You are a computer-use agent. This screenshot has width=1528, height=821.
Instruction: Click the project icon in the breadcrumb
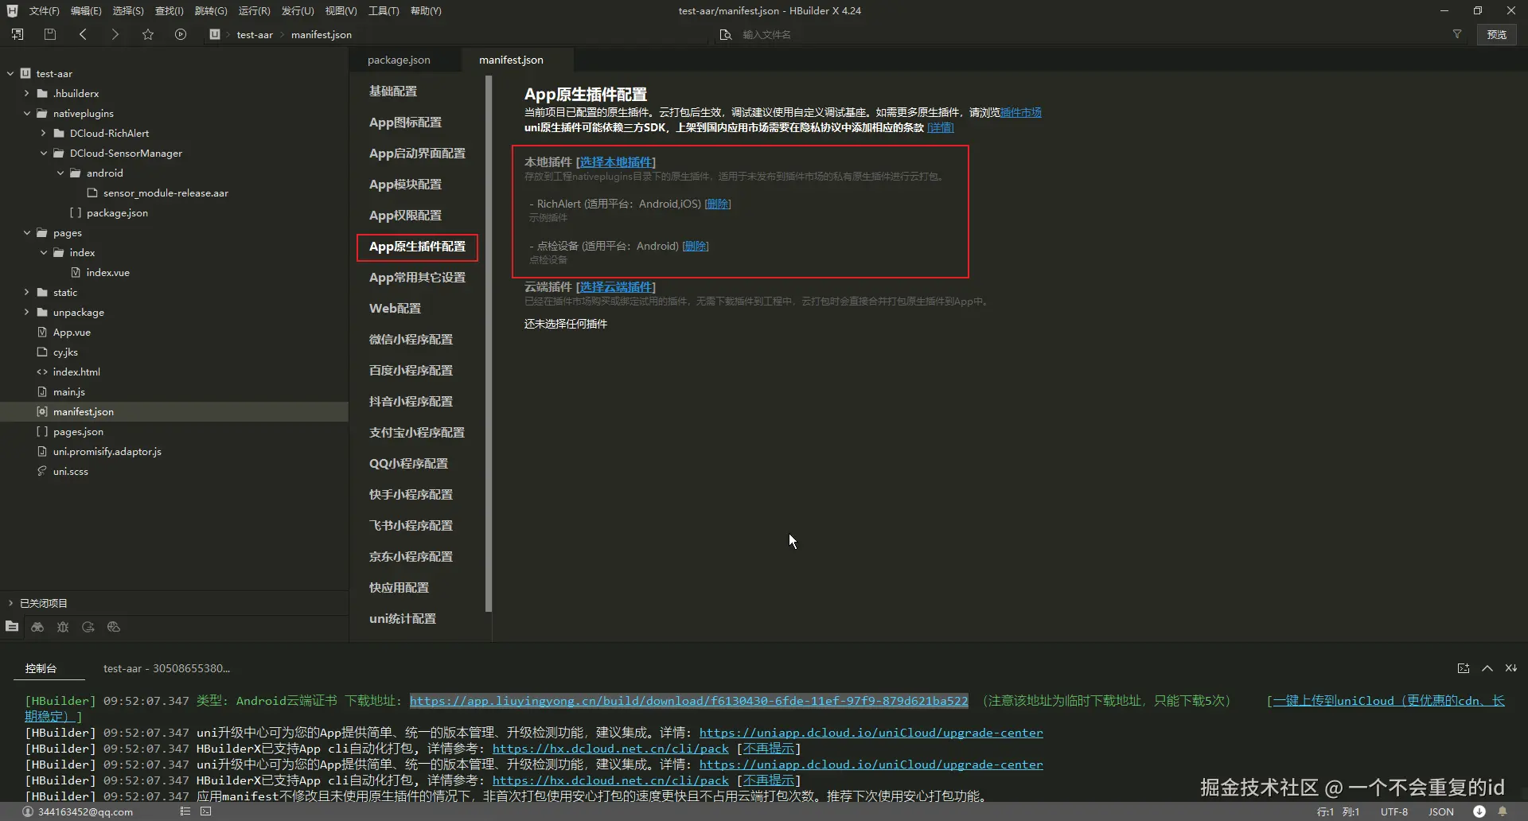click(x=215, y=34)
